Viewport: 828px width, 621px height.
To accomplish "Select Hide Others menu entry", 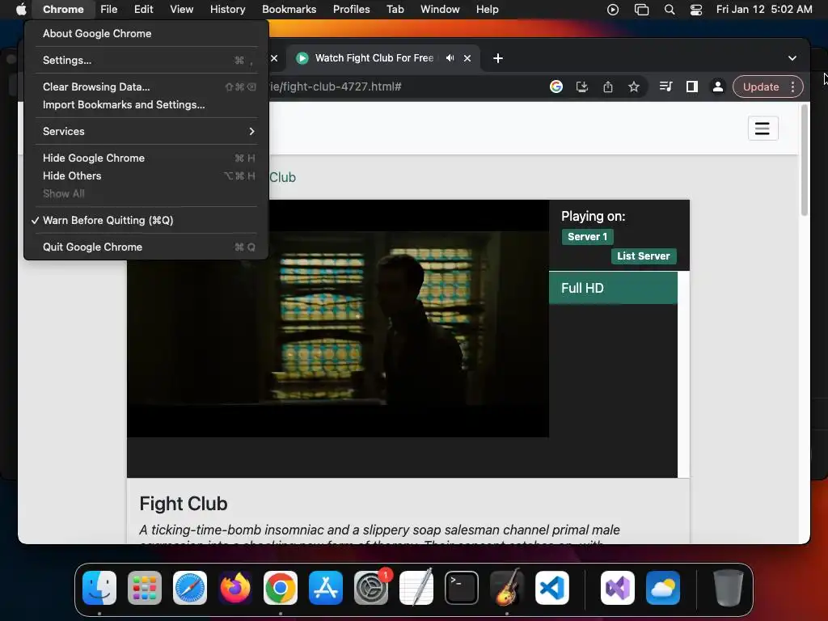I will 146,175.
